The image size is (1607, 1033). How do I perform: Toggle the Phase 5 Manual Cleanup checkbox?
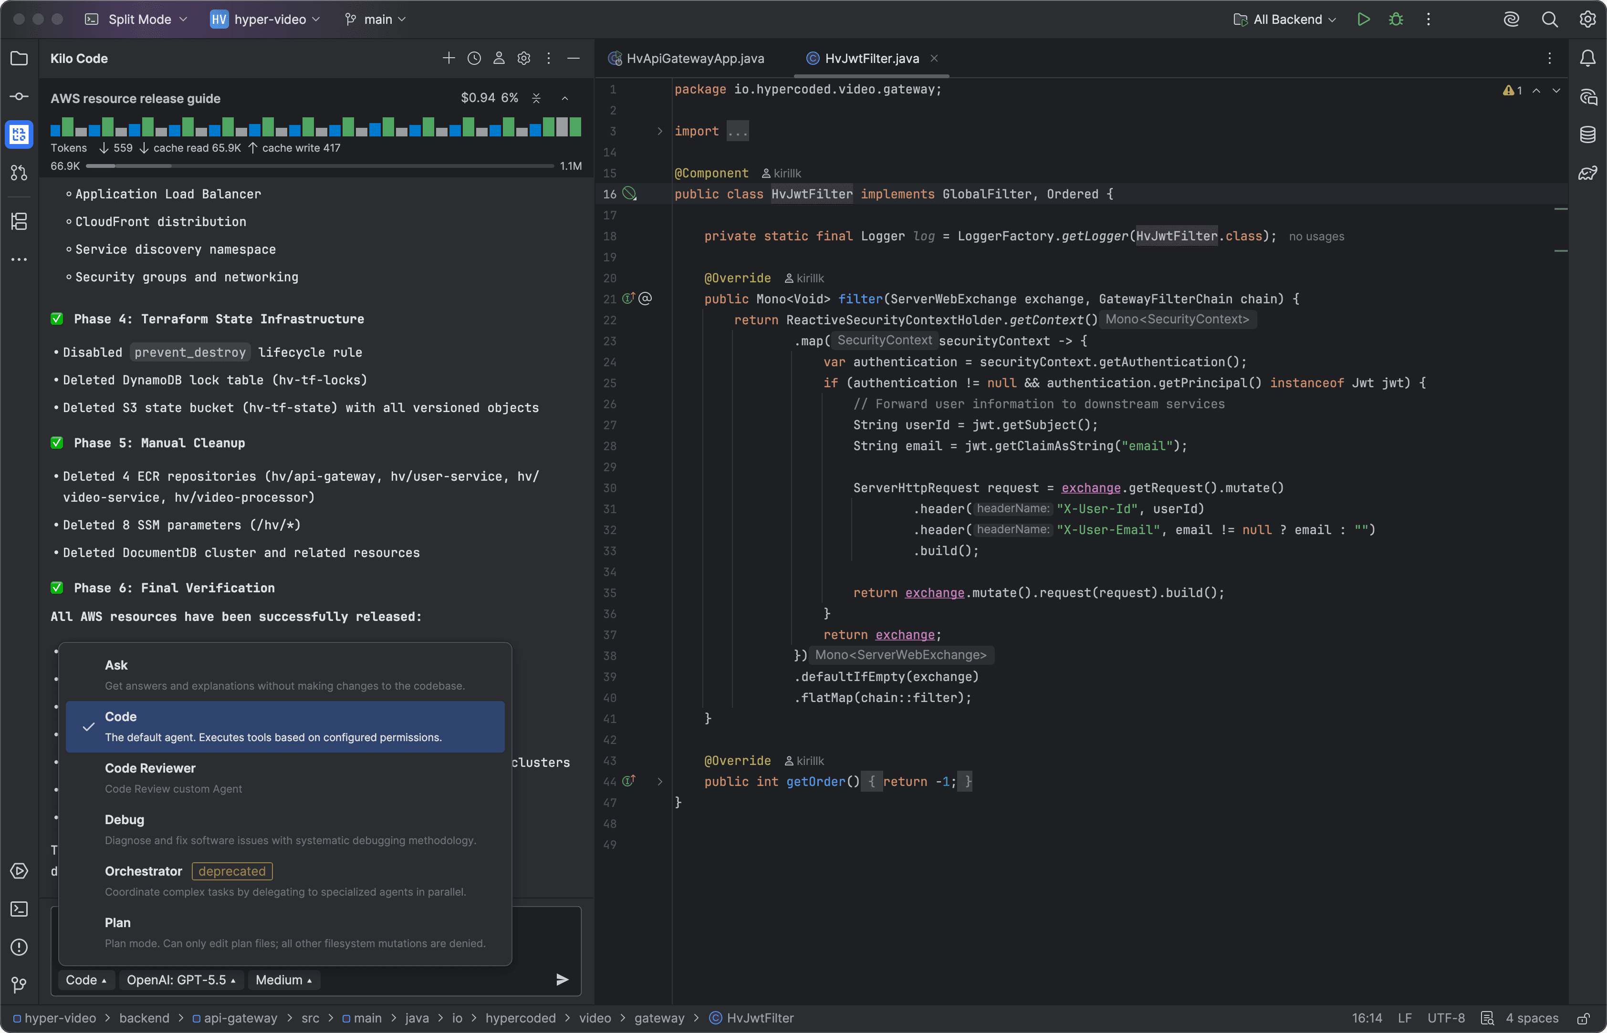click(x=57, y=443)
